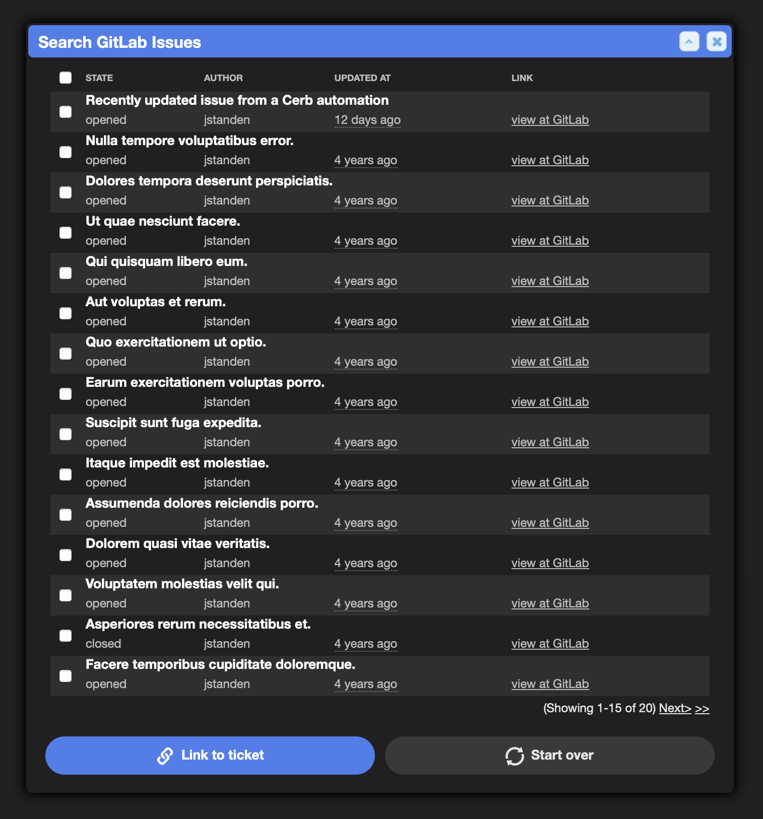Close the Search GitLab Issues dialog

(x=716, y=41)
